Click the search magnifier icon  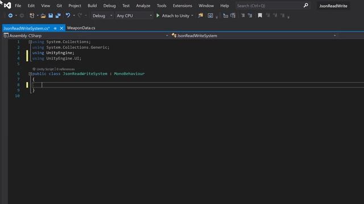[306, 5]
